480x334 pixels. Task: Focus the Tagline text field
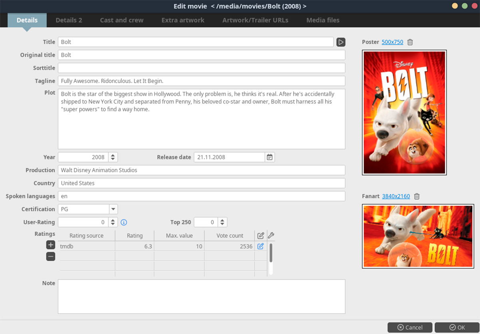(202, 81)
